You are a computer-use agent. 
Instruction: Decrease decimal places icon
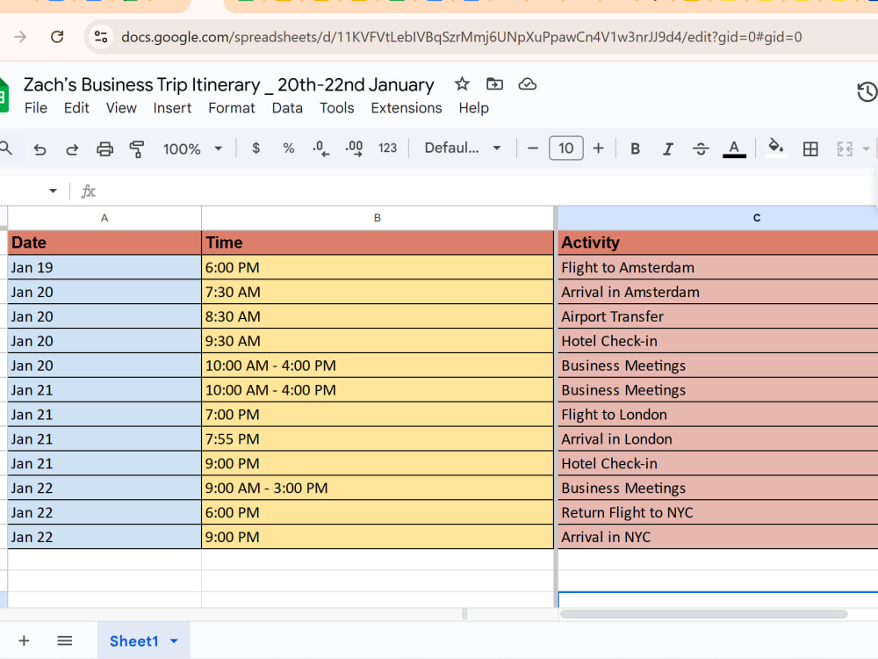point(320,148)
